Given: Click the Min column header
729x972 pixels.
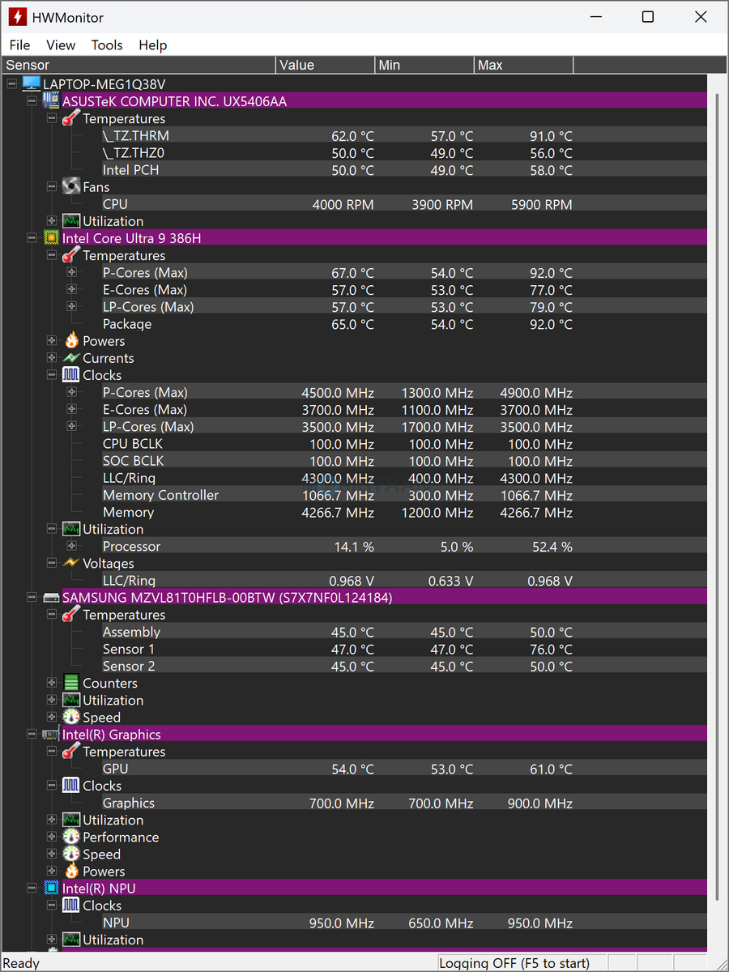Looking at the screenshot, I should click(x=424, y=65).
